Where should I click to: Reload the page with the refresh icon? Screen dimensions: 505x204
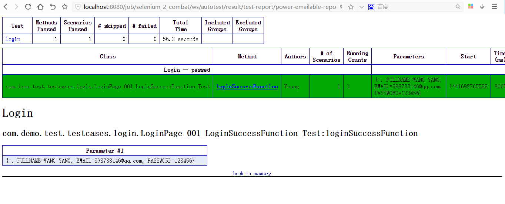click(28, 7)
